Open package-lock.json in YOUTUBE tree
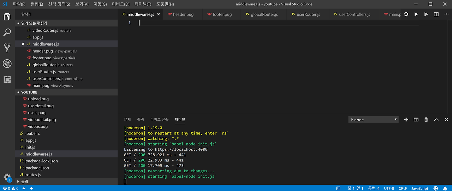Image resolution: width=452 pixels, height=191 pixels. pyautogui.click(x=66, y=161)
